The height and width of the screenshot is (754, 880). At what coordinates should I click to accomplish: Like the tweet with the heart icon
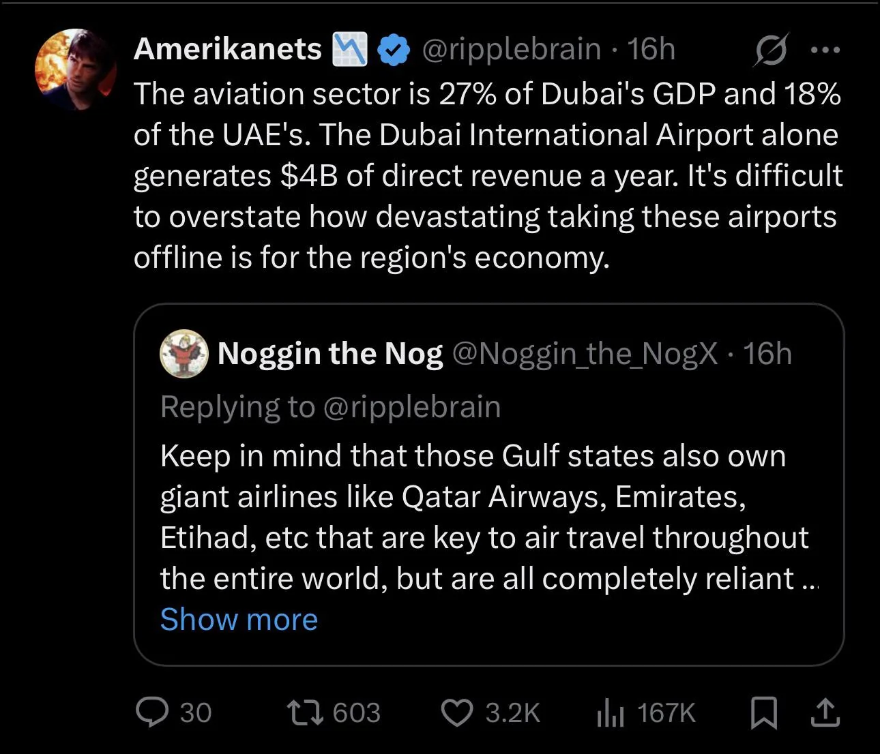[x=456, y=712]
